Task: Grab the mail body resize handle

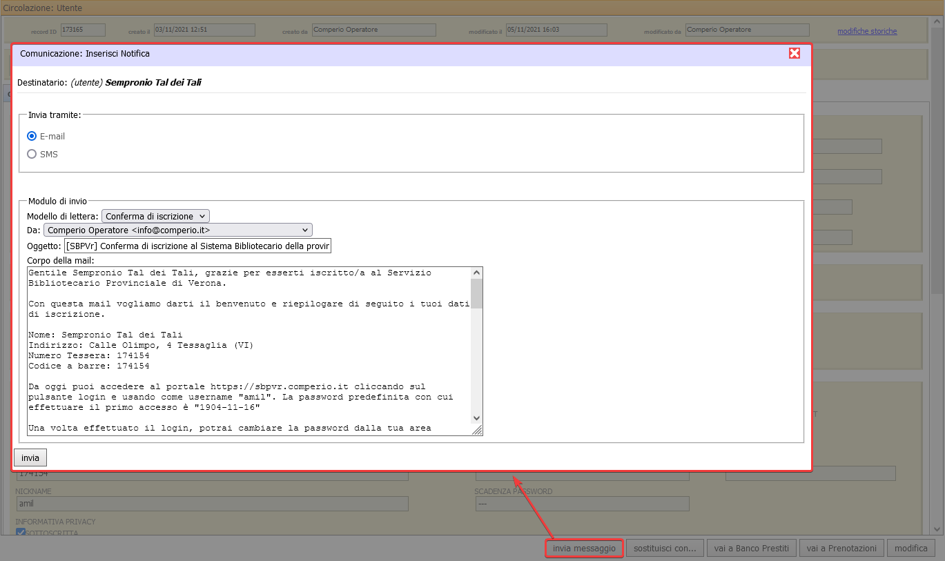Action: pyautogui.click(x=477, y=430)
